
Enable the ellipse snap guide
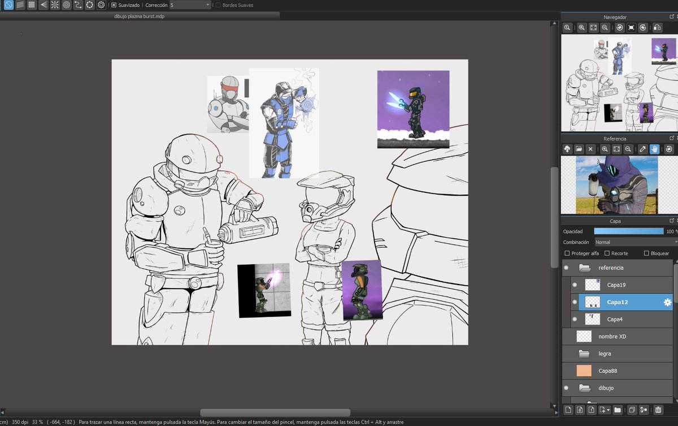pos(89,5)
